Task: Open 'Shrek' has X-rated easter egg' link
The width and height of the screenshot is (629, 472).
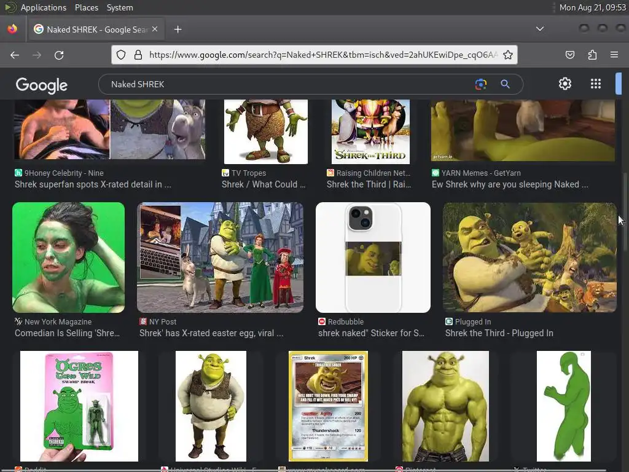Action: 211,333
